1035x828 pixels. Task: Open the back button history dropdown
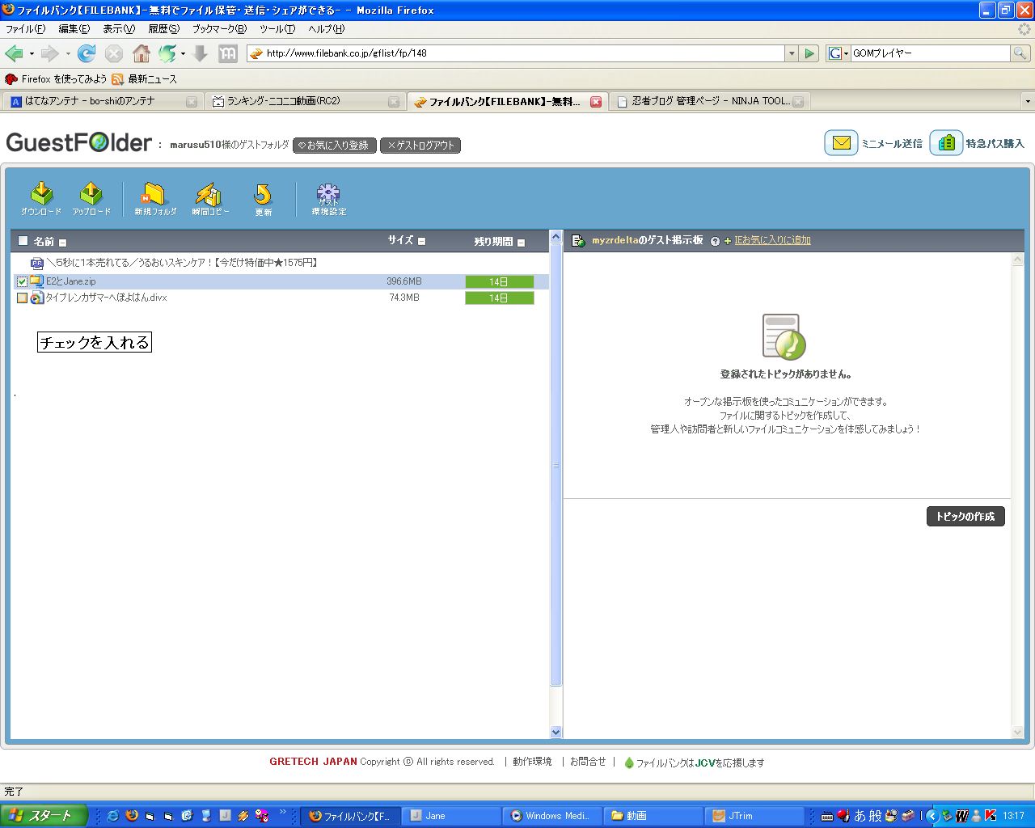(x=32, y=54)
